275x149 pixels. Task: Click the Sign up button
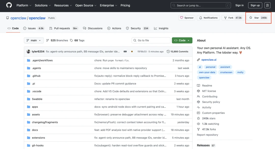(255, 5)
